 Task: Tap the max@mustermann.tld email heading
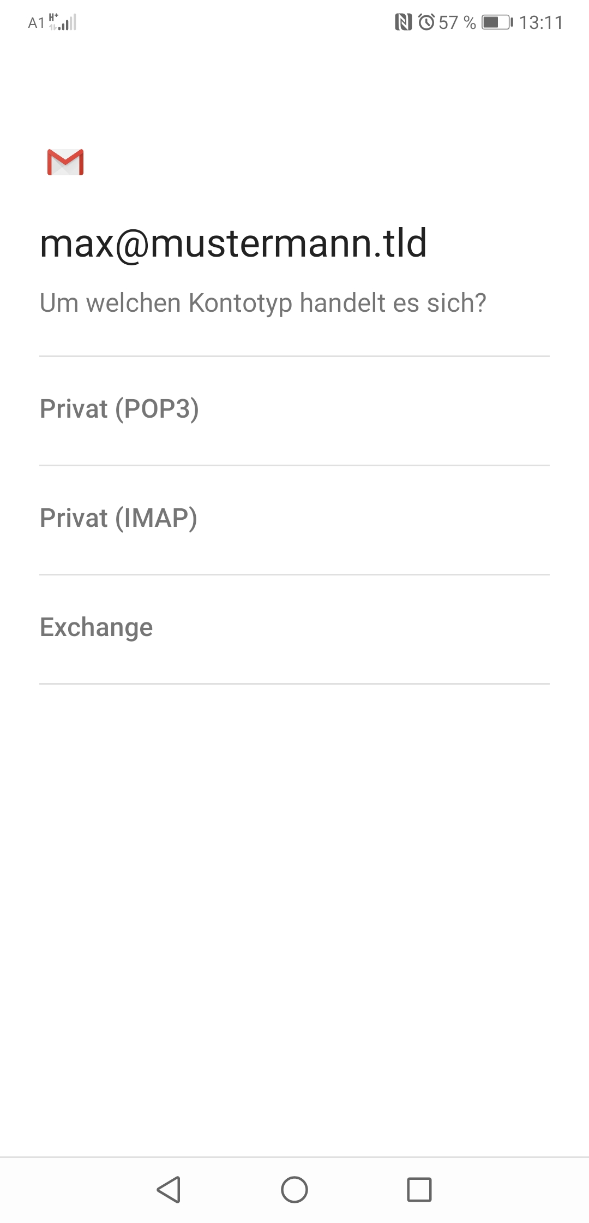(x=233, y=244)
